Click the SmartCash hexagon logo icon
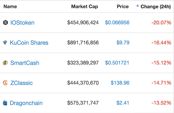174x113 pixels. pos(5,63)
